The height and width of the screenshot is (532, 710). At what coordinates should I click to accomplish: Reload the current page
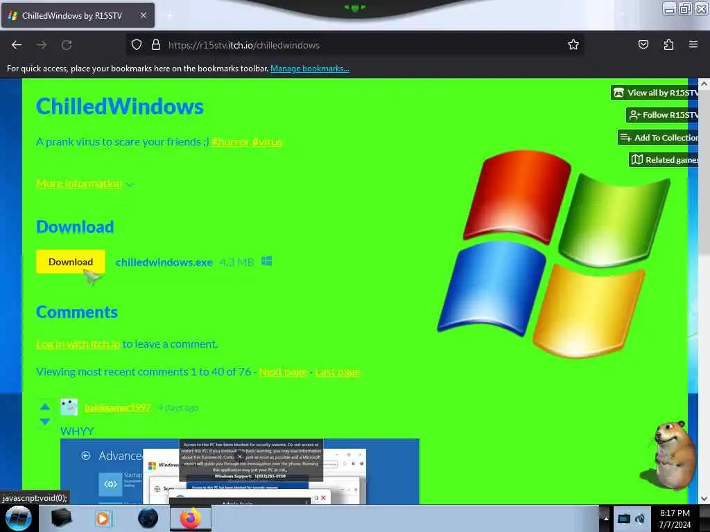point(67,45)
